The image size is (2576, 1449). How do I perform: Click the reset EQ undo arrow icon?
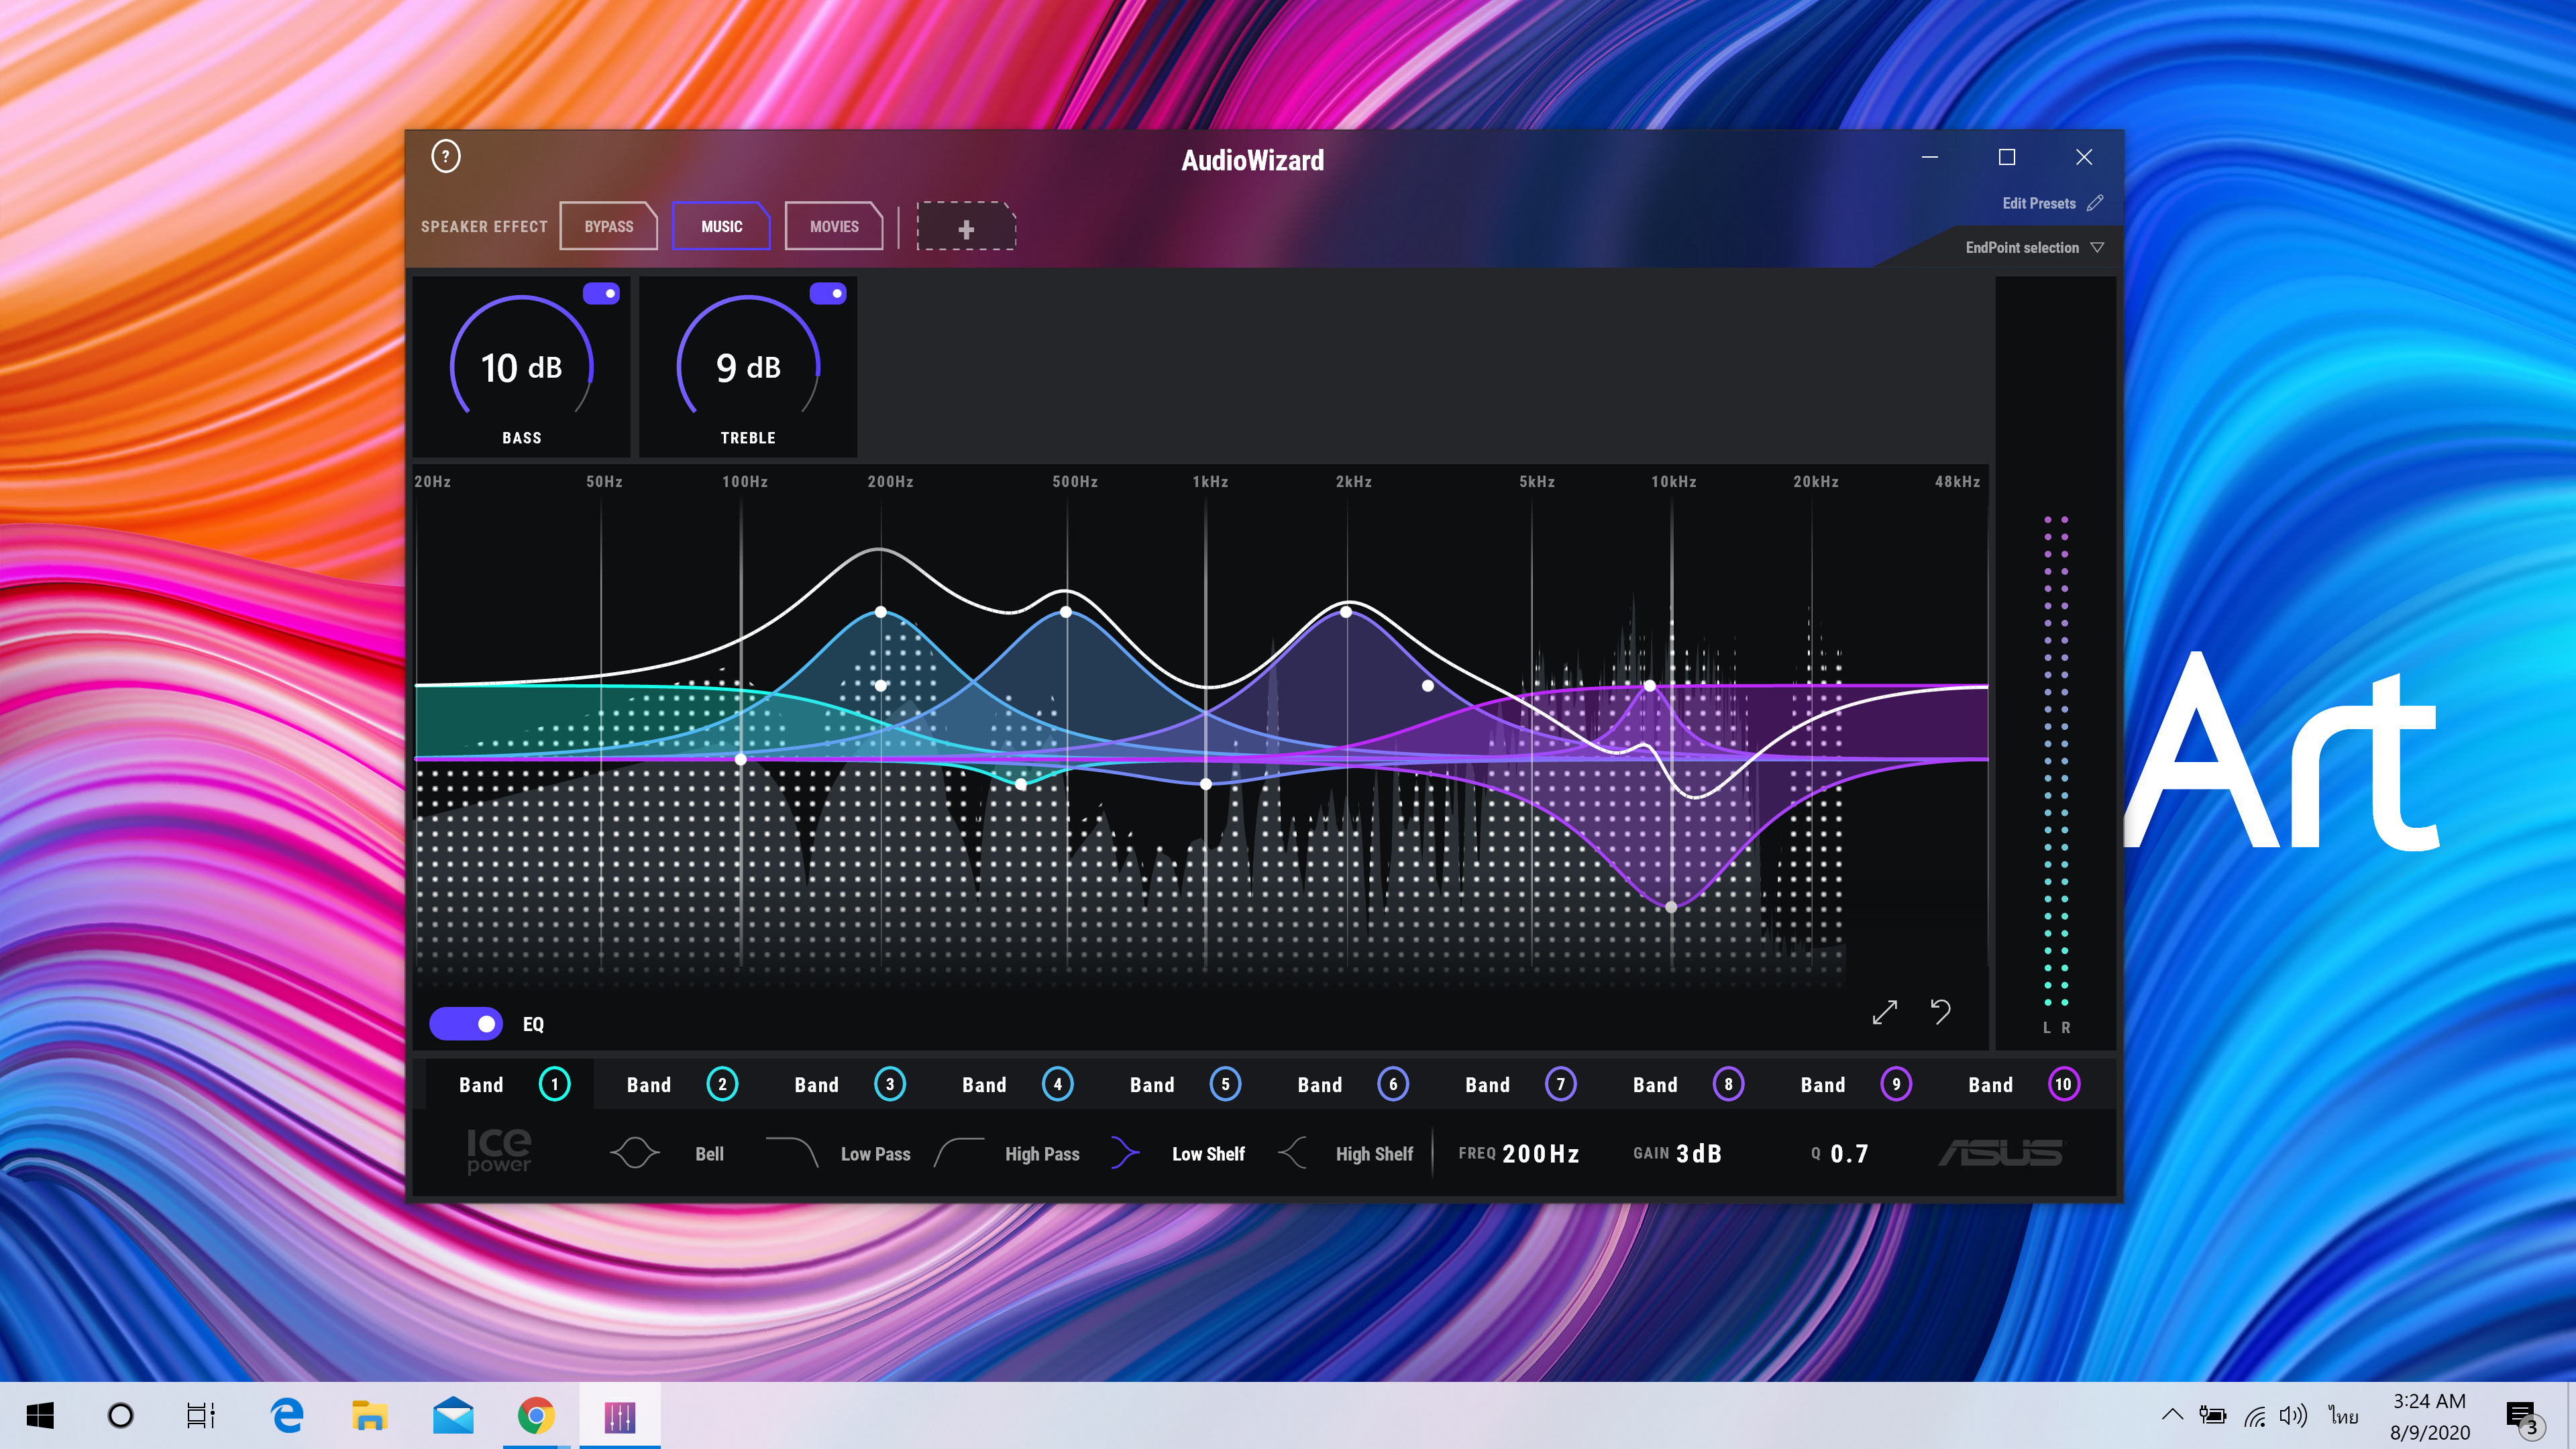(1940, 1012)
